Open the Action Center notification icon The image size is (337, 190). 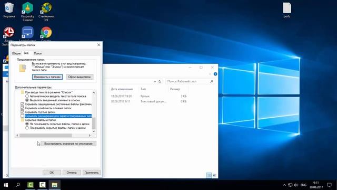[x=329, y=185]
